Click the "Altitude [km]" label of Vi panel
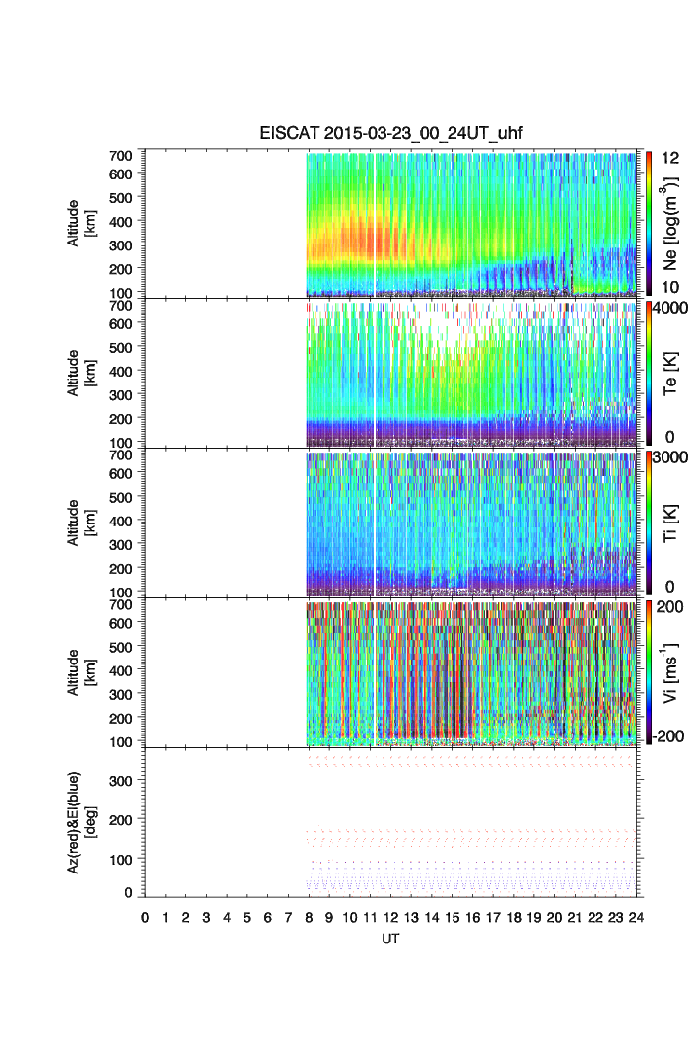The width and height of the screenshot is (698, 1047). [x=80, y=671]
